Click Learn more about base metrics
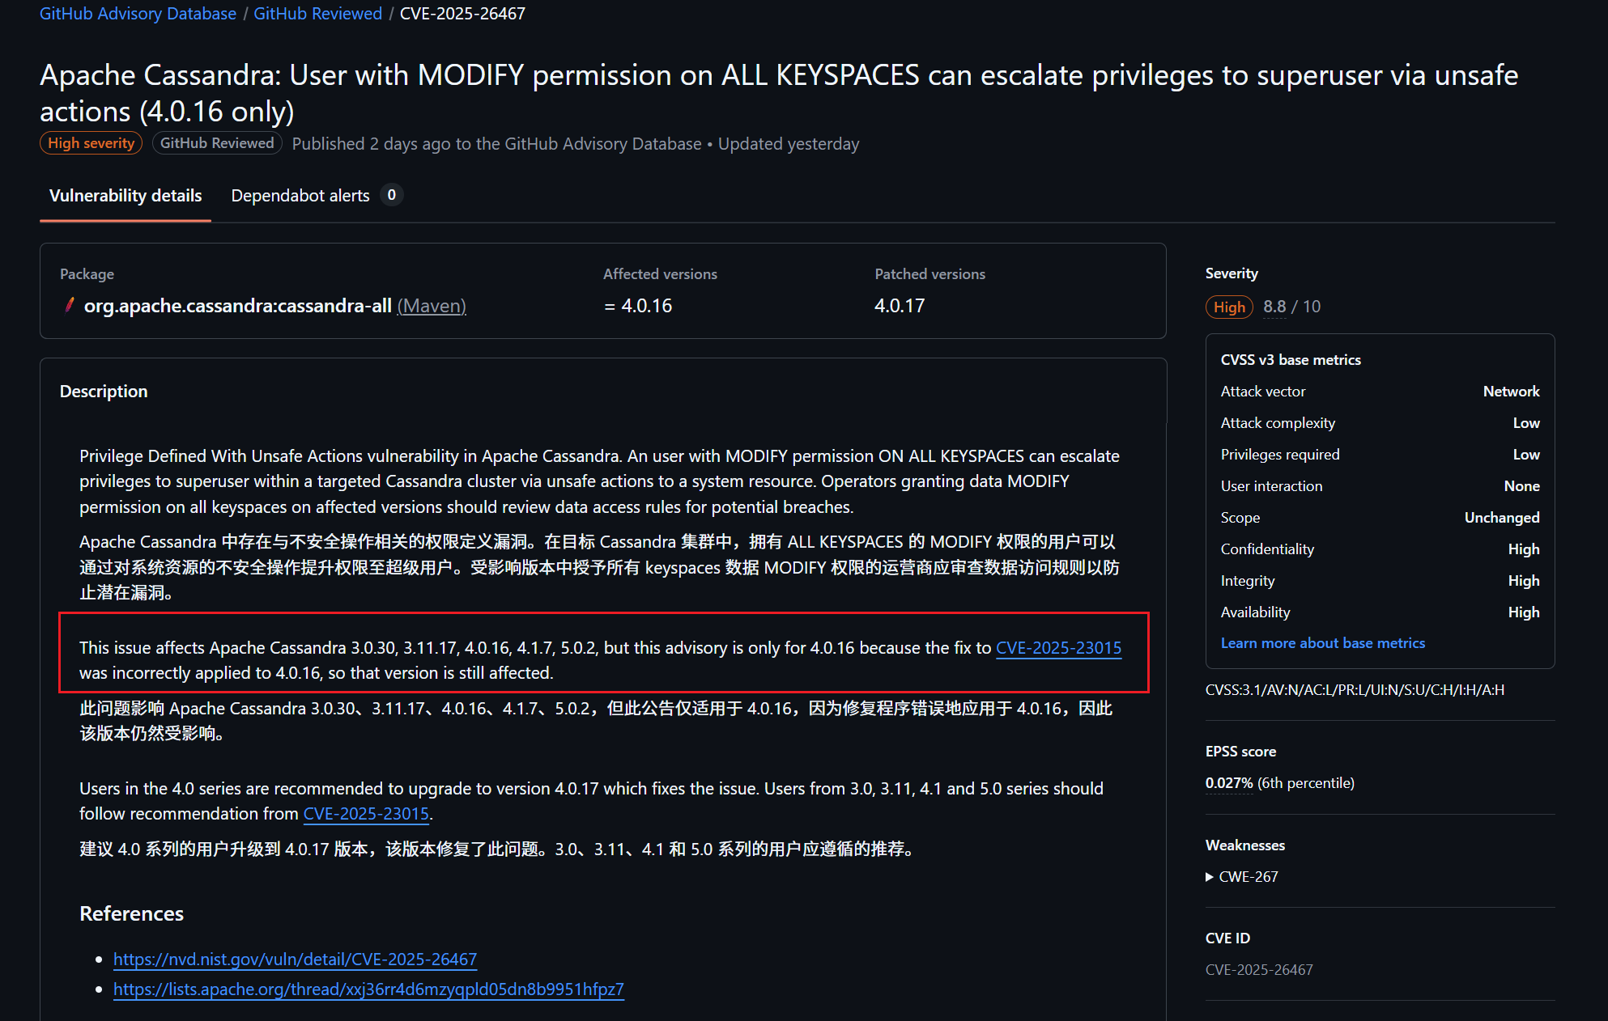This screenshot has height=1021, width=1608. [x=1322, y=643]
